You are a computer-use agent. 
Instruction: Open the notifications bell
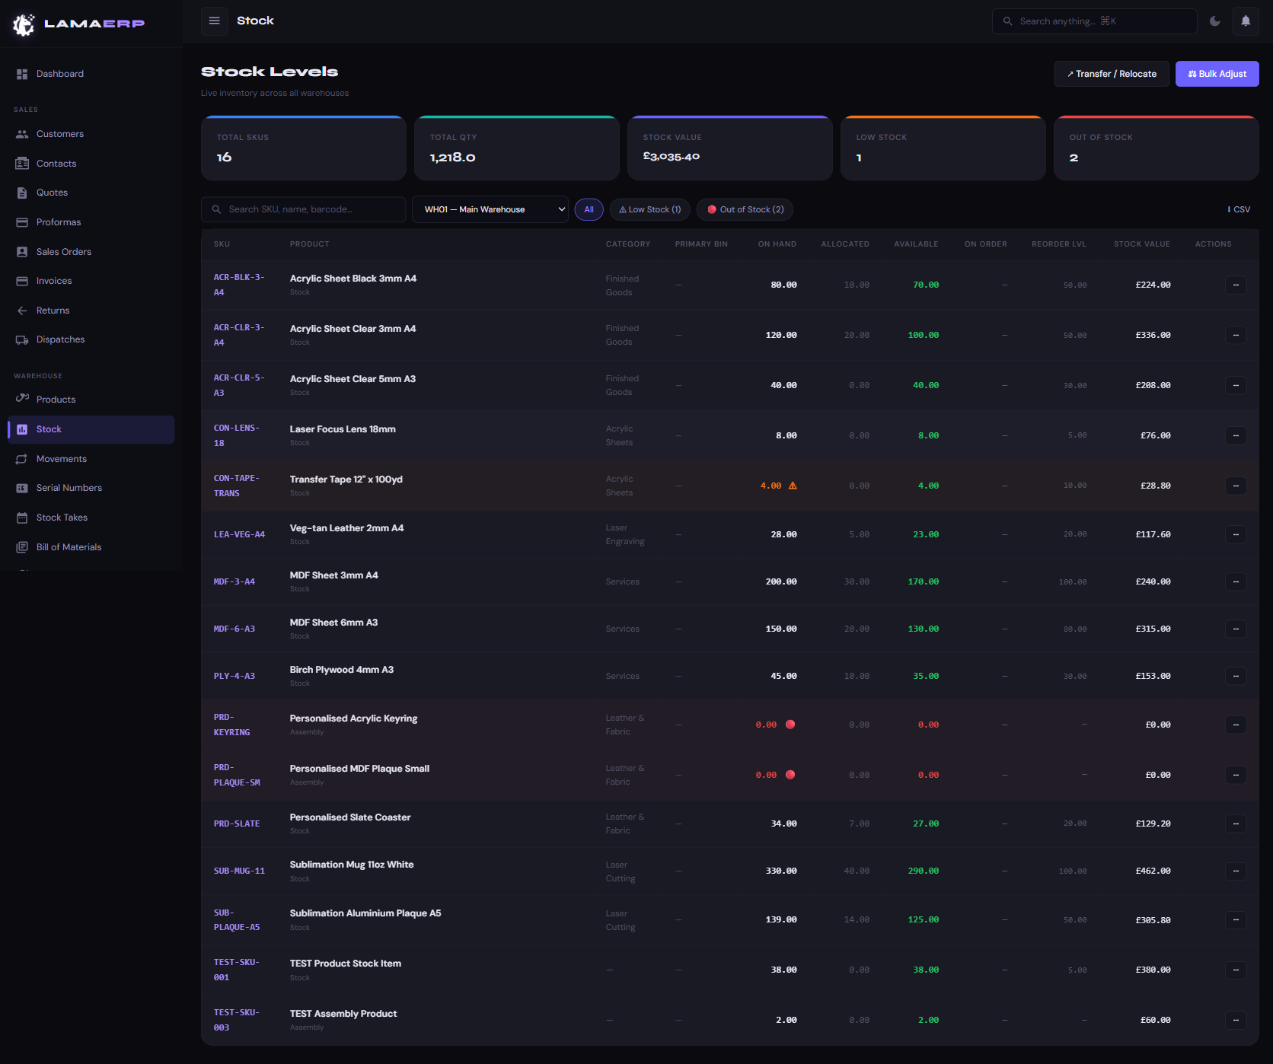[x=1246, y=21]
